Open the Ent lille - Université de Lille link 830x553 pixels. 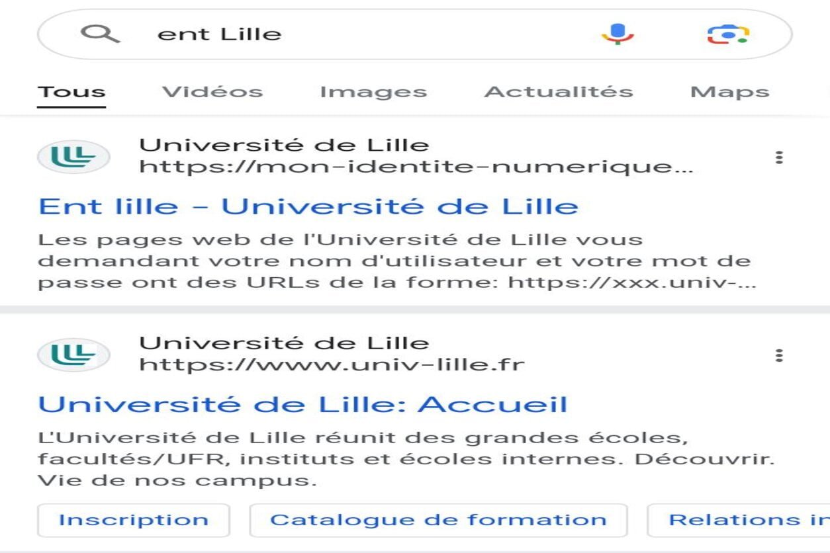(308, 206)
